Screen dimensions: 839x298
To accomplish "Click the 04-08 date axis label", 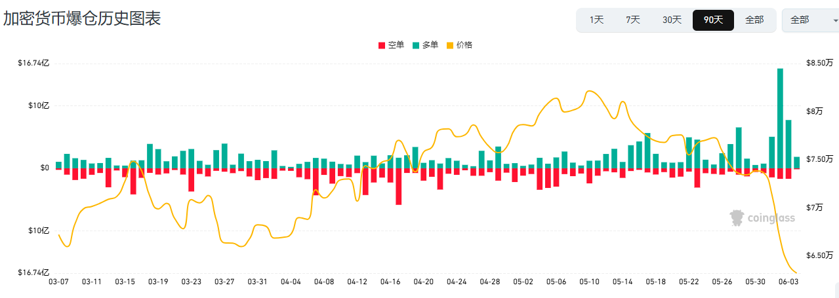I will click(324, 282).
